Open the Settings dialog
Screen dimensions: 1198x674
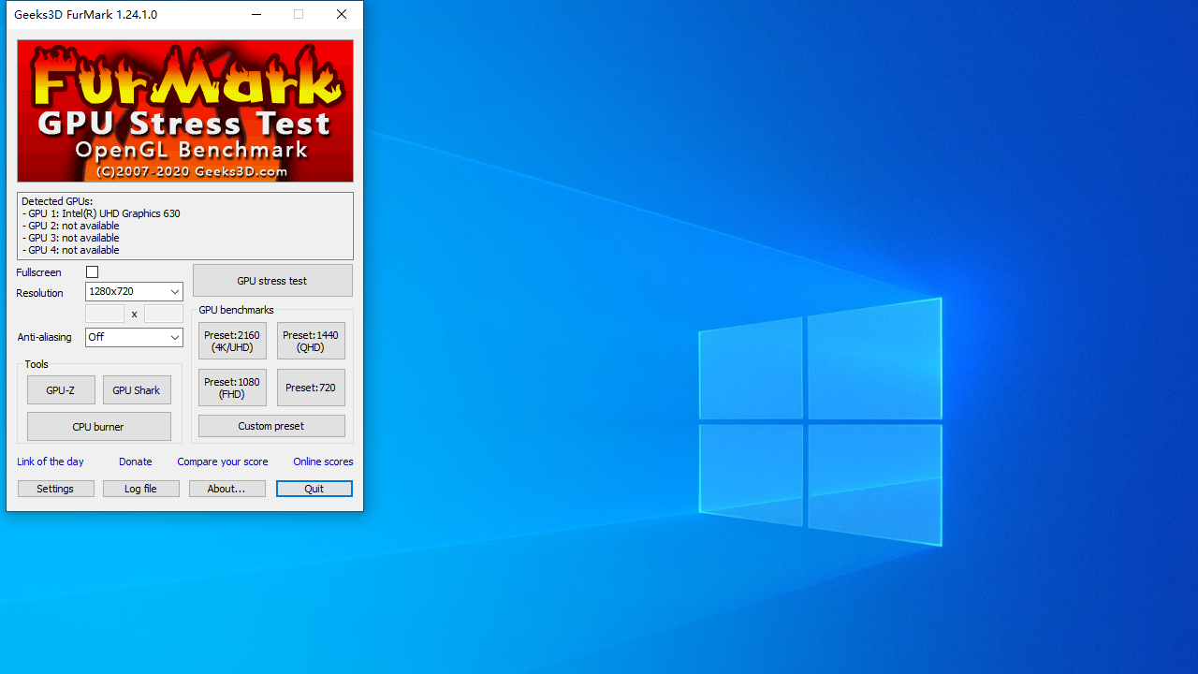[x=55, y=489]
